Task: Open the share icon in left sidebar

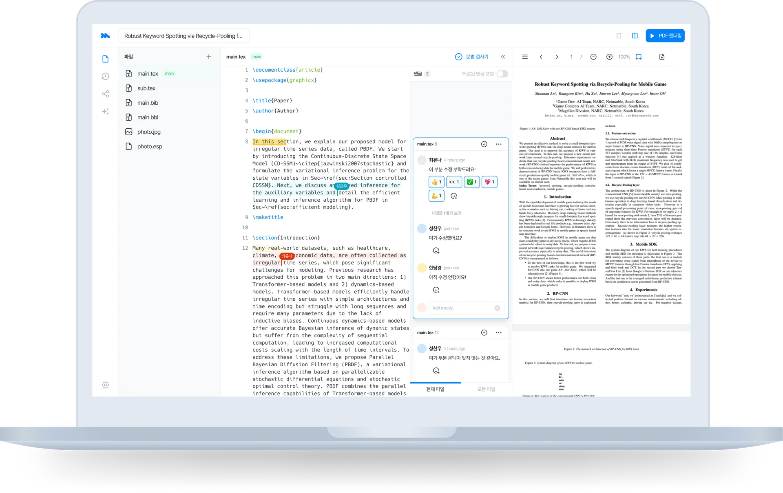Action: (105, 94)
